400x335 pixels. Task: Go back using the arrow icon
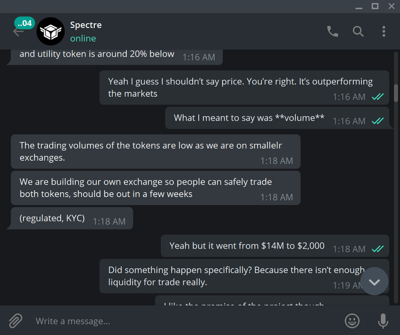click(x=18, y=32)
